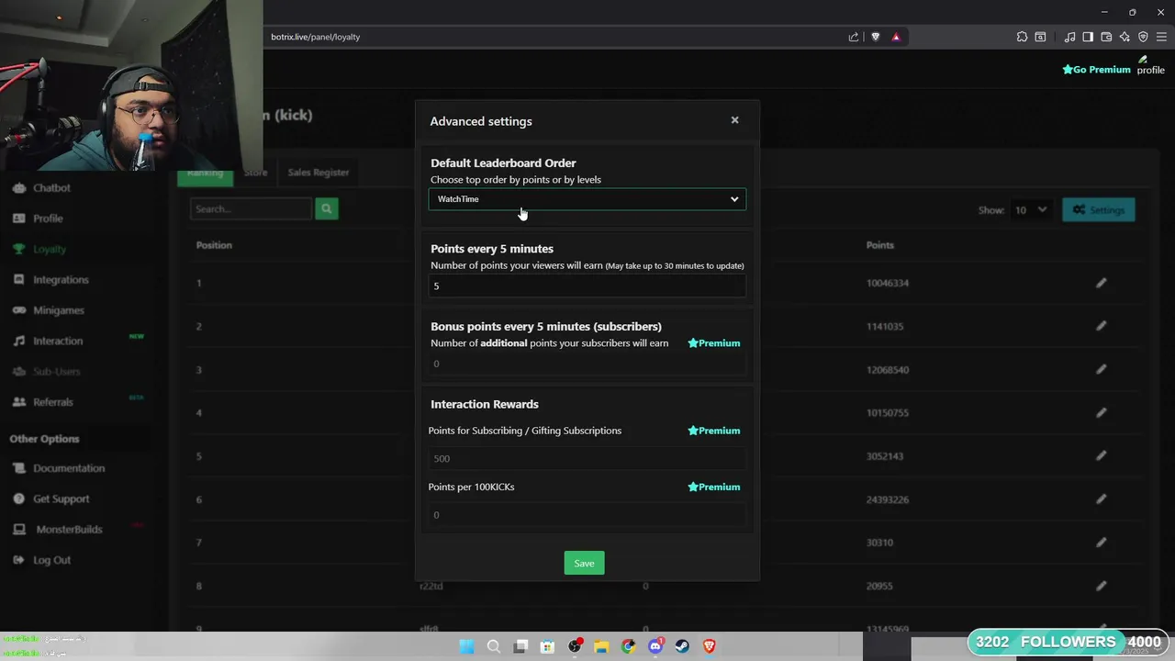This screenshot has height=661, width=1175.
Task: Edit the row with 1141035 points
Action: [x=1101, y=326]
